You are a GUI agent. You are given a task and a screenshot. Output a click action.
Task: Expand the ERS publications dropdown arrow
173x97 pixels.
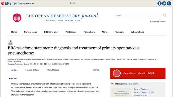(33, 4)
